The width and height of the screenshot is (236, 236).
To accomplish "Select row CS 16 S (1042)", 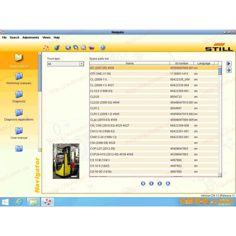I will coord(154,166).
